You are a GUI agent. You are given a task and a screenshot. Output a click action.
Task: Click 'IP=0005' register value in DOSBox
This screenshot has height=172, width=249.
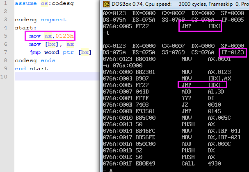(233, 20)
